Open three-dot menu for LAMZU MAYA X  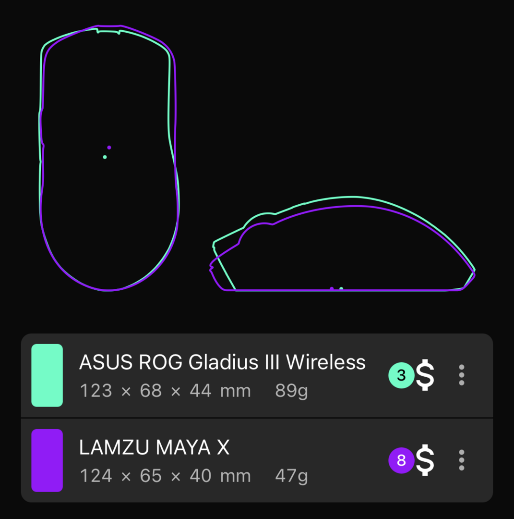[462, 460]
